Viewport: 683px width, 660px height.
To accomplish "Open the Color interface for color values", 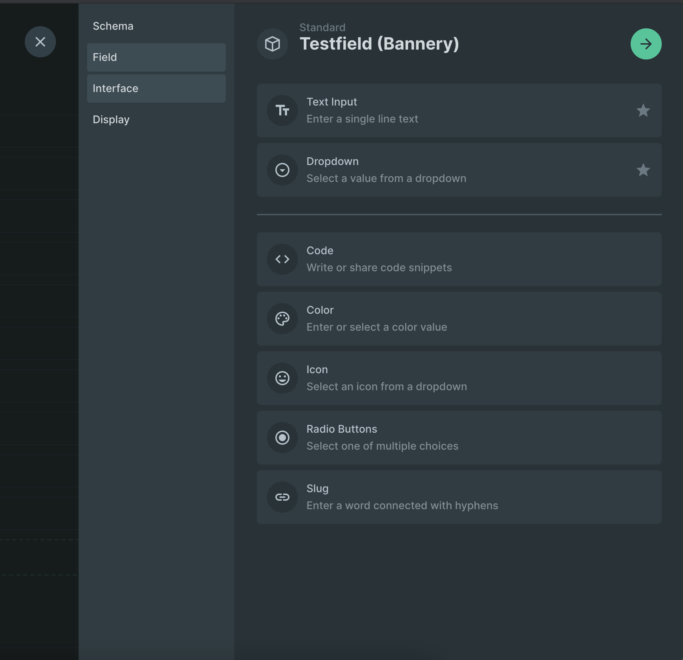I will pos(459,318).
